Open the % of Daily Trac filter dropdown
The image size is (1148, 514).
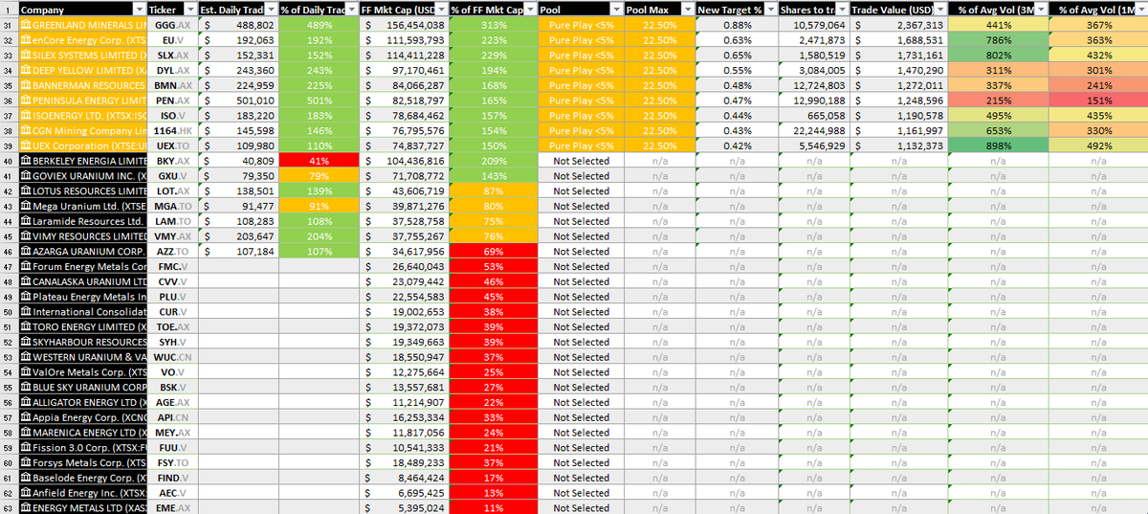[352, 10]
